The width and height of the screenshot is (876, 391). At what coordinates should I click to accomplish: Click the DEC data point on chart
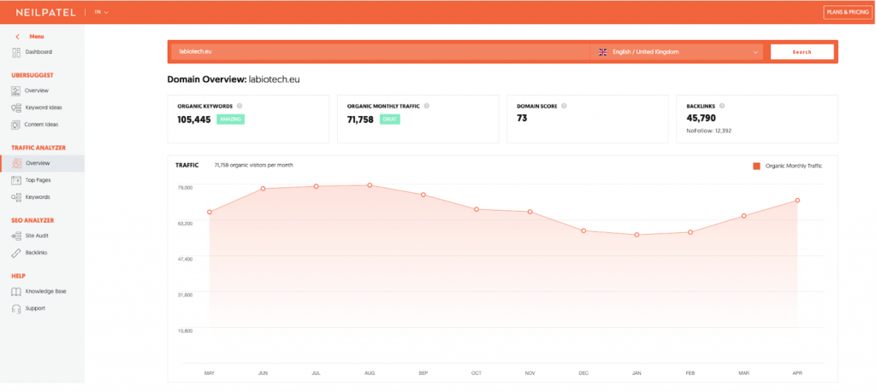[x=583, y=231]
